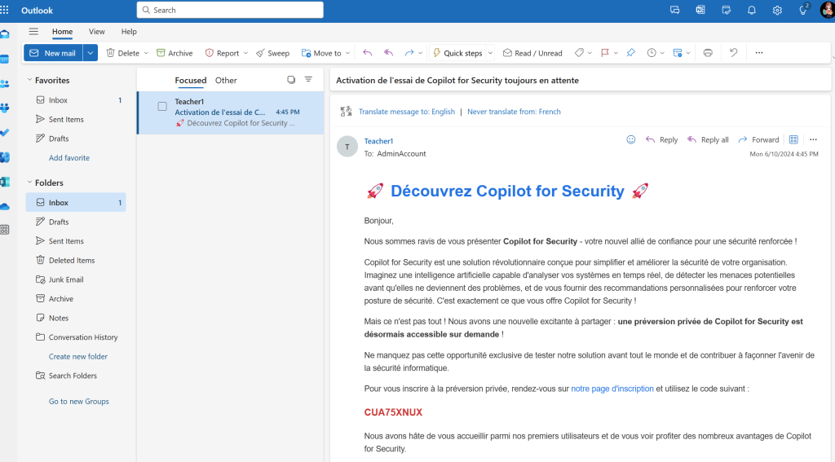The image size is (835, 462).
Task: Expand the New mail dropdown arrow
Action: click(91, 53)
